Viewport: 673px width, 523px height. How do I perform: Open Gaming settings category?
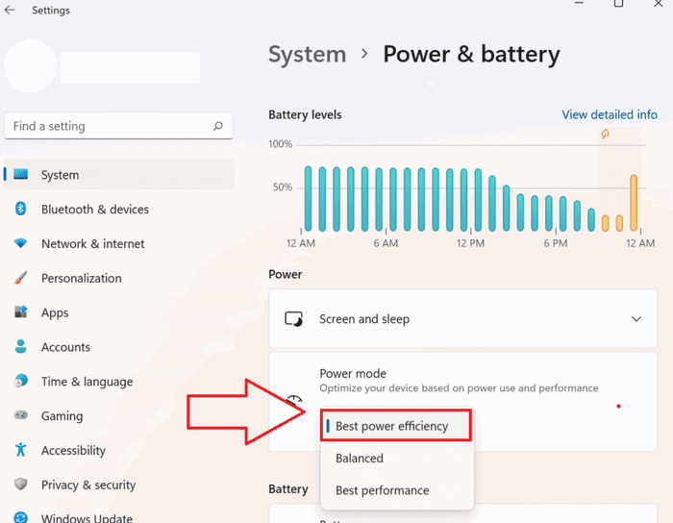click(119, 415)
